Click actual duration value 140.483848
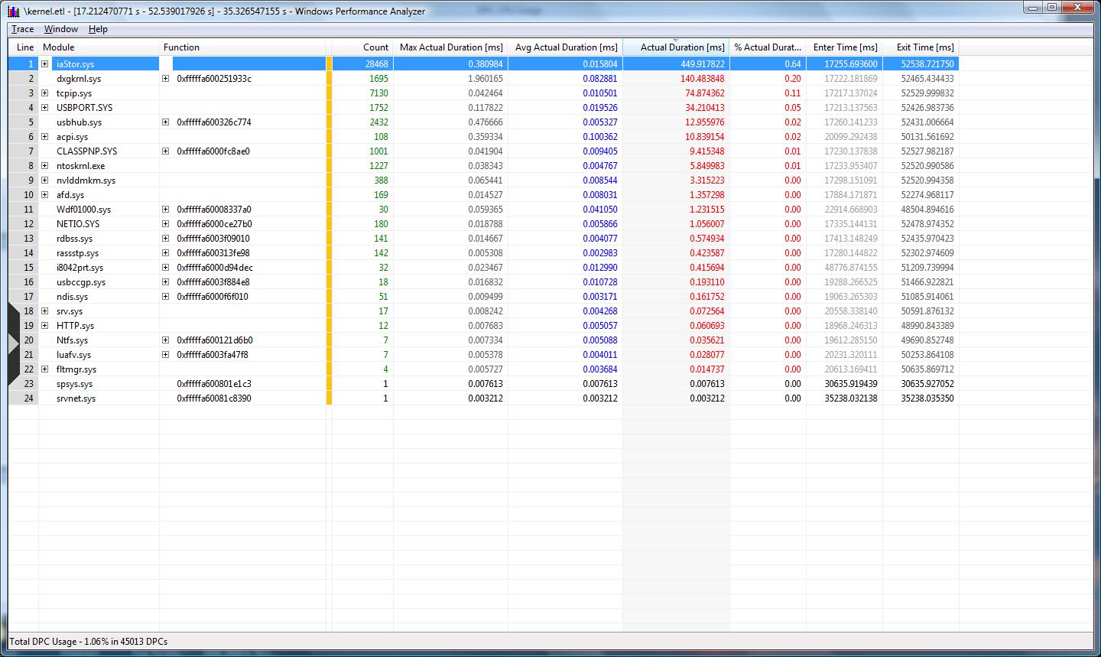Screen dimensions: 1101x657 [x=702, y=79]
